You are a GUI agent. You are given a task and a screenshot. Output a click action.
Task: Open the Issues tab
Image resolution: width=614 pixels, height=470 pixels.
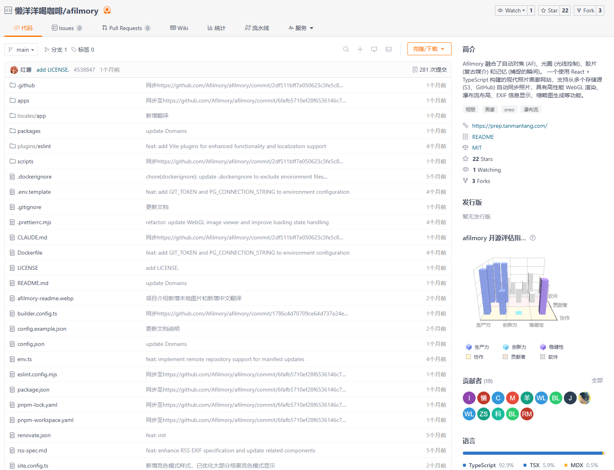click(67, 28)
